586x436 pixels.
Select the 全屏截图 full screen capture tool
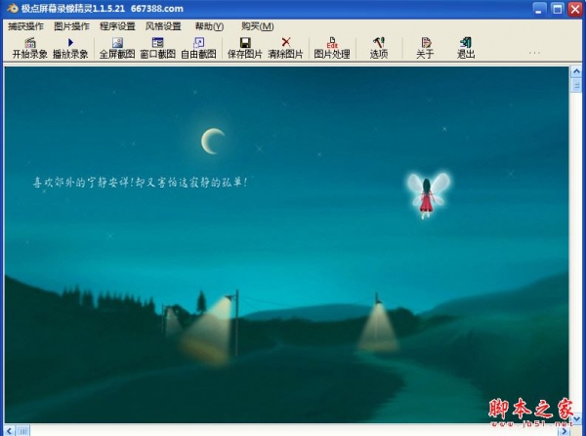(x=117, y=48)
